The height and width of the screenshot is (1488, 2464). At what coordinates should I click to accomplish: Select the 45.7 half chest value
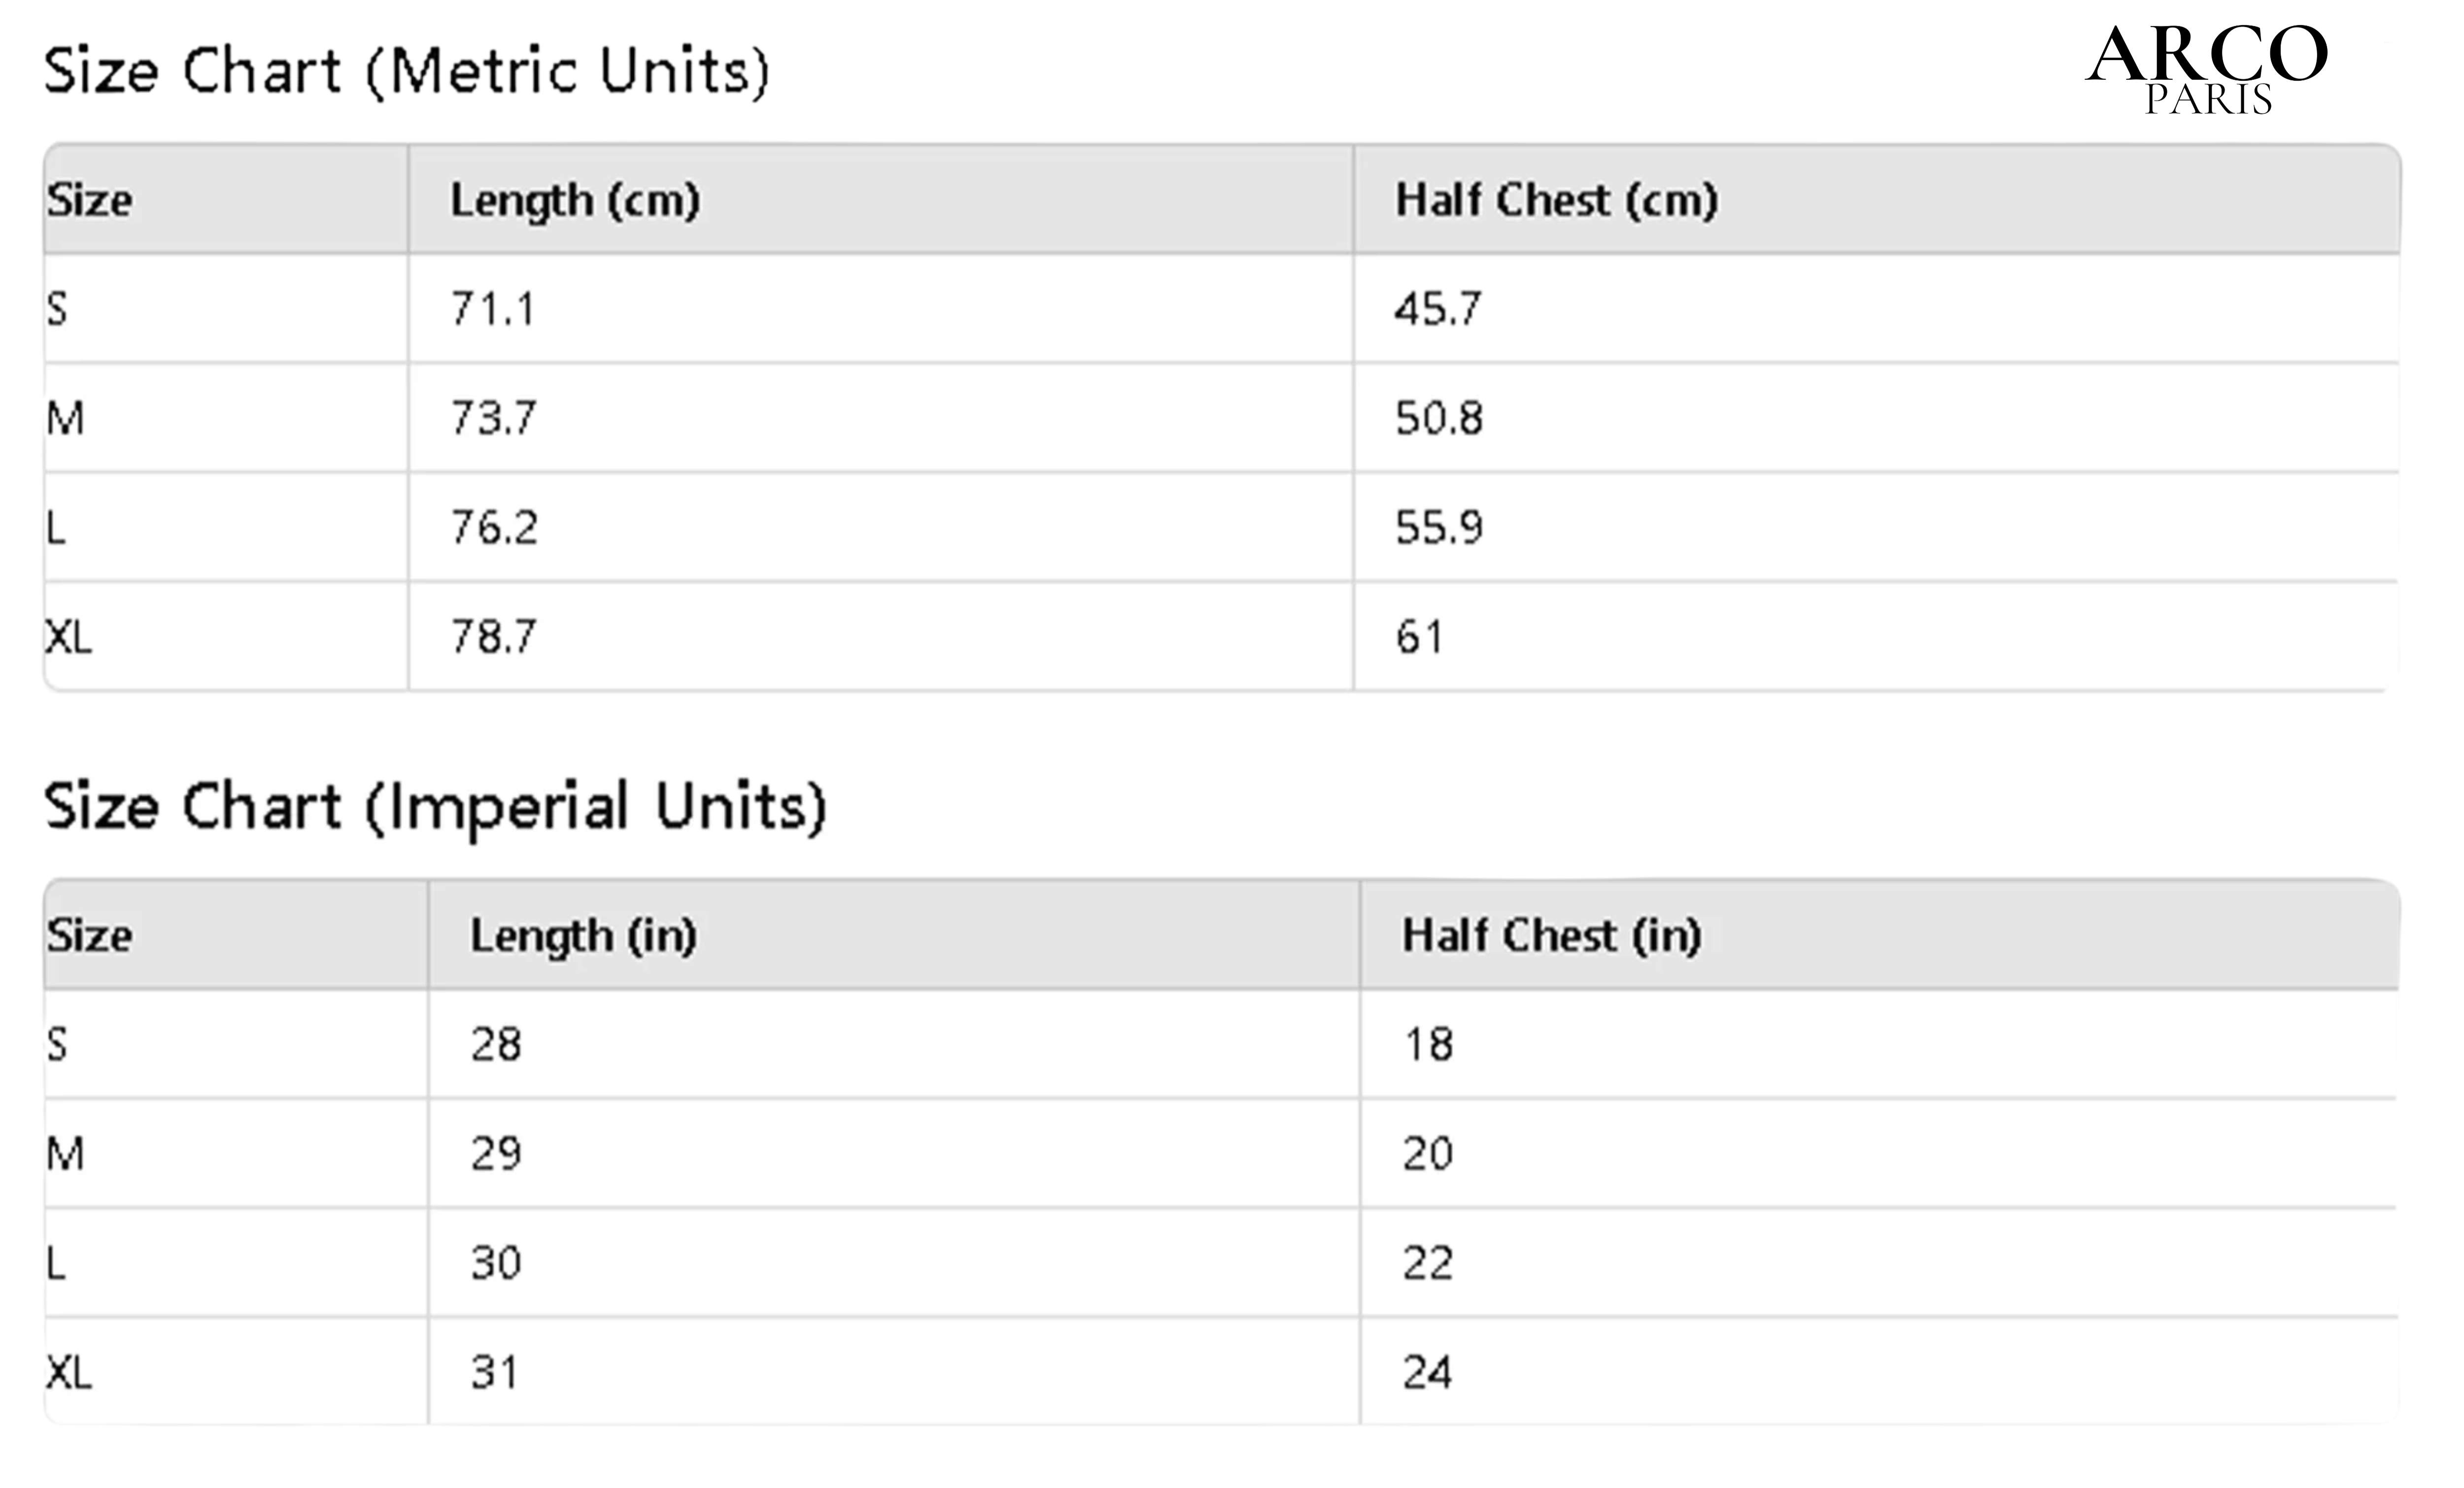[1437, 309]
